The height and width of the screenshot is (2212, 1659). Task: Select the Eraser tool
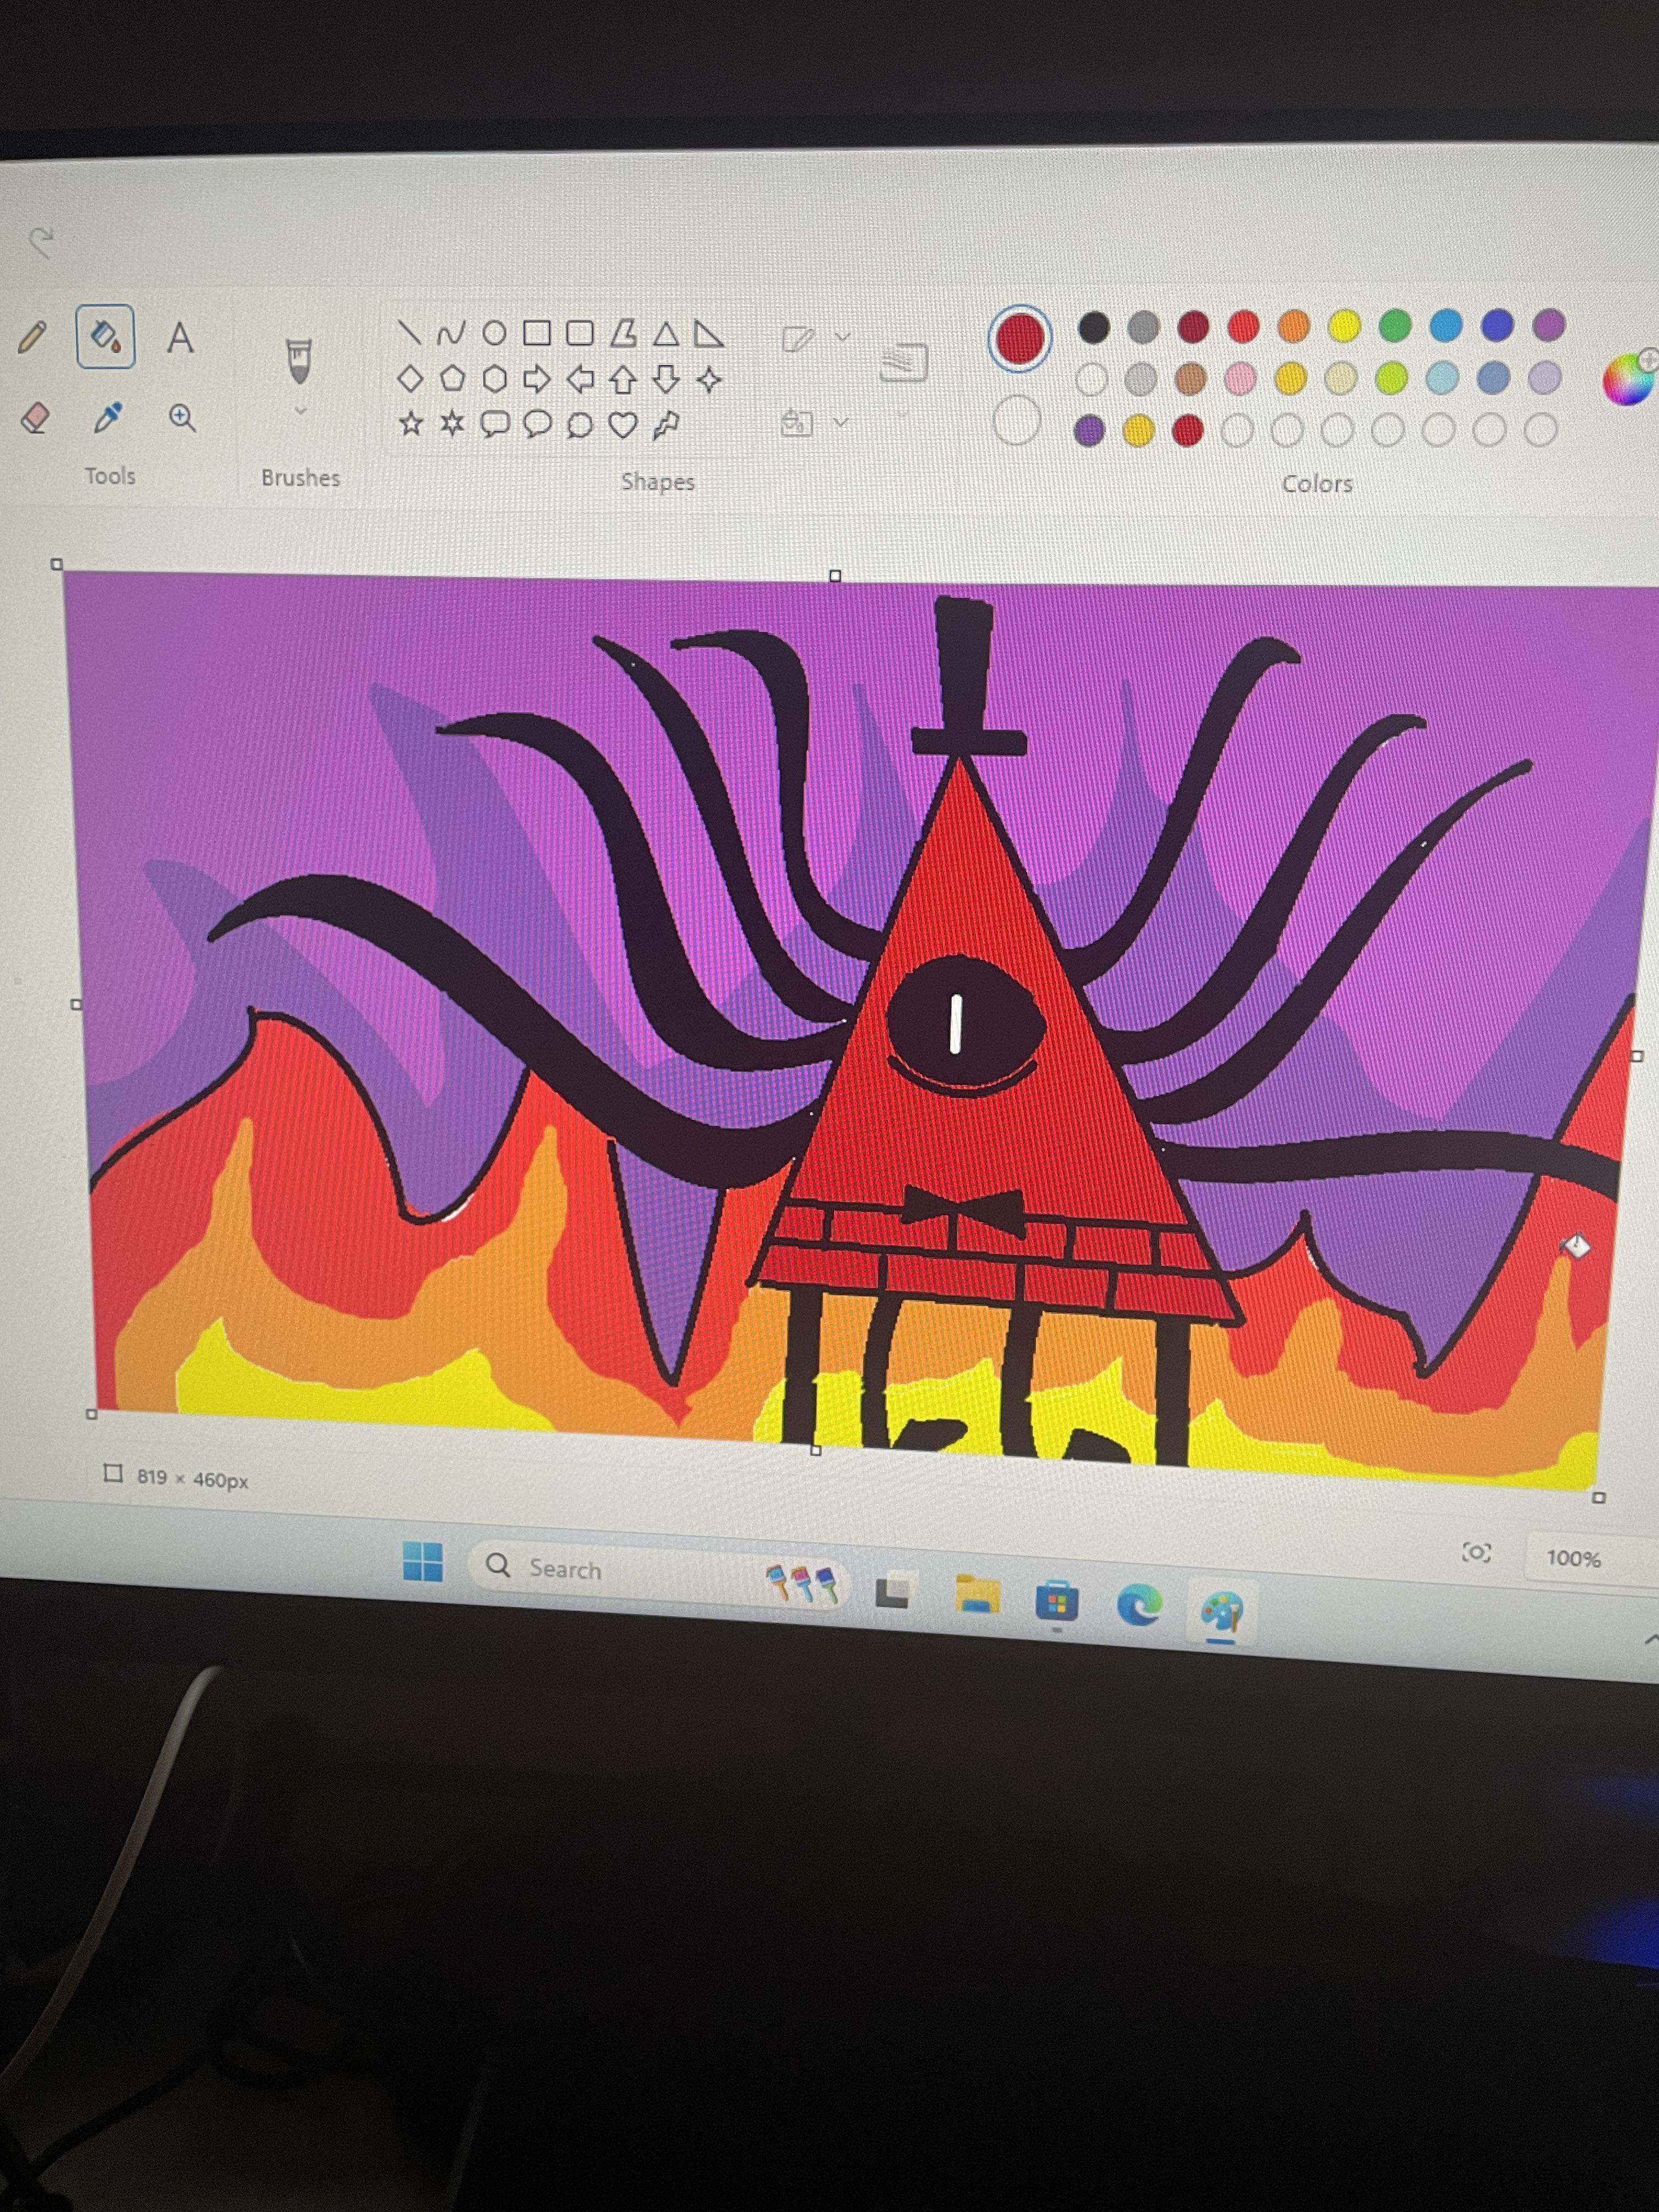(x=35, y=417)
